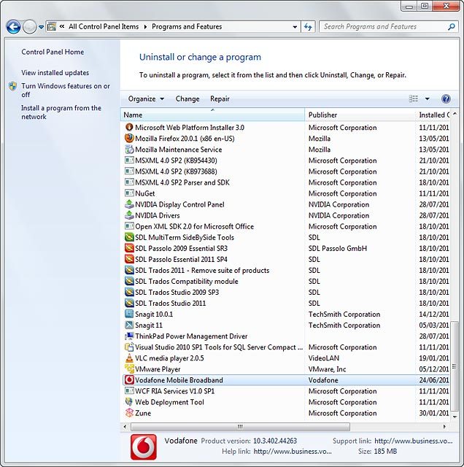Open View installed updates link

pyautogui.click(x=55, y=73)
